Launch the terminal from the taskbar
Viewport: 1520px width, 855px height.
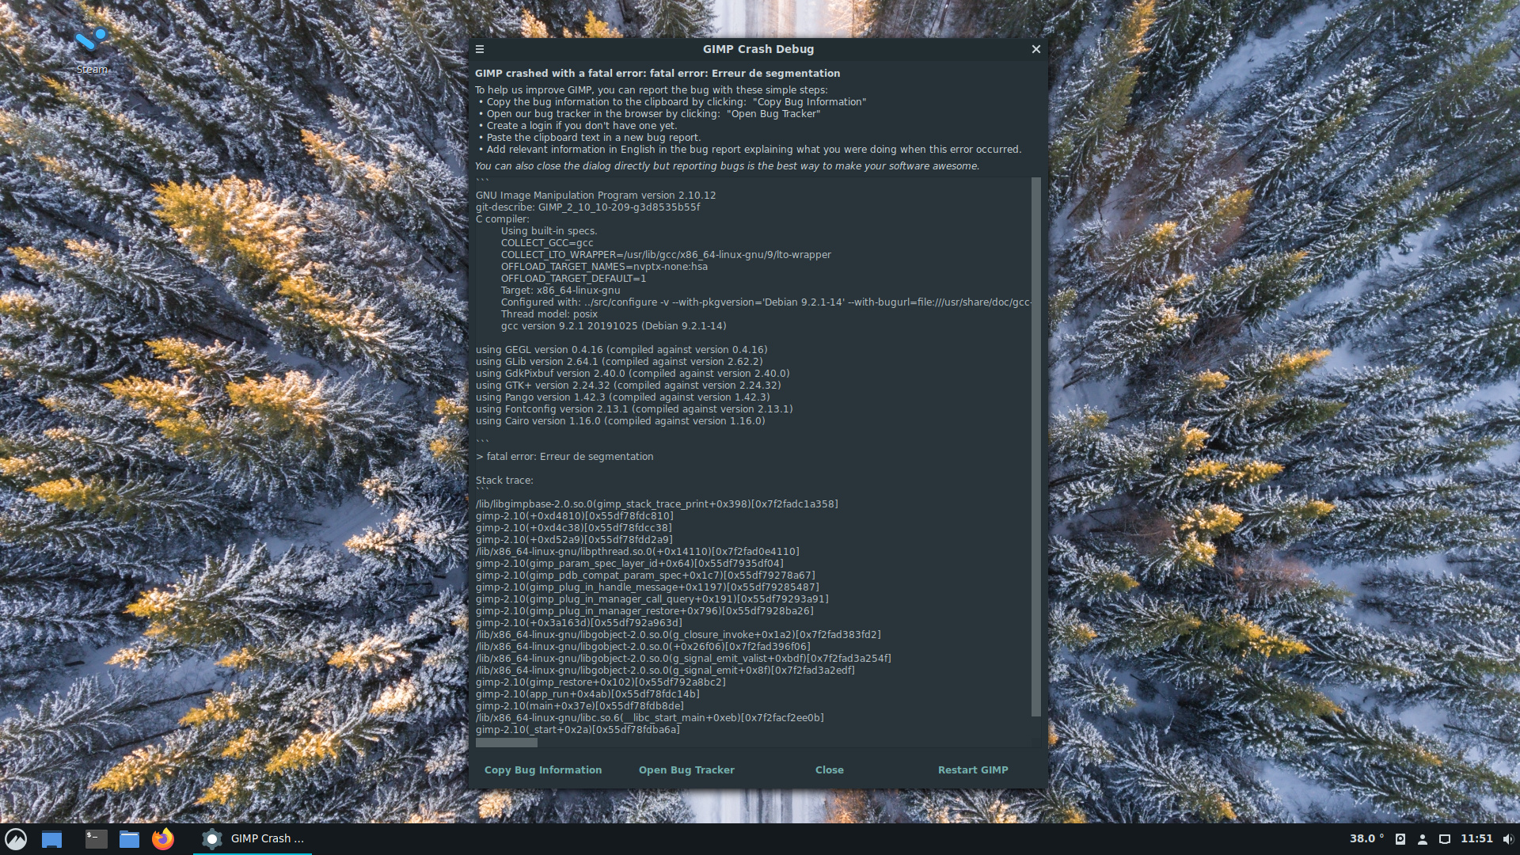click(x=96, y=839)
